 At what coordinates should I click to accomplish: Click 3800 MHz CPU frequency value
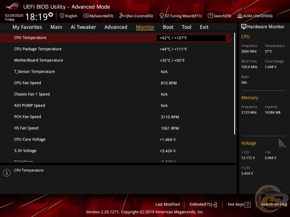point(249,52)
